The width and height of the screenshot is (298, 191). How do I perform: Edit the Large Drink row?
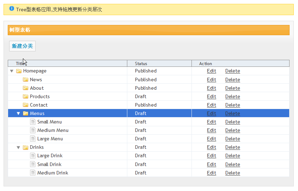pyautogui.click(x=212, y=155)
